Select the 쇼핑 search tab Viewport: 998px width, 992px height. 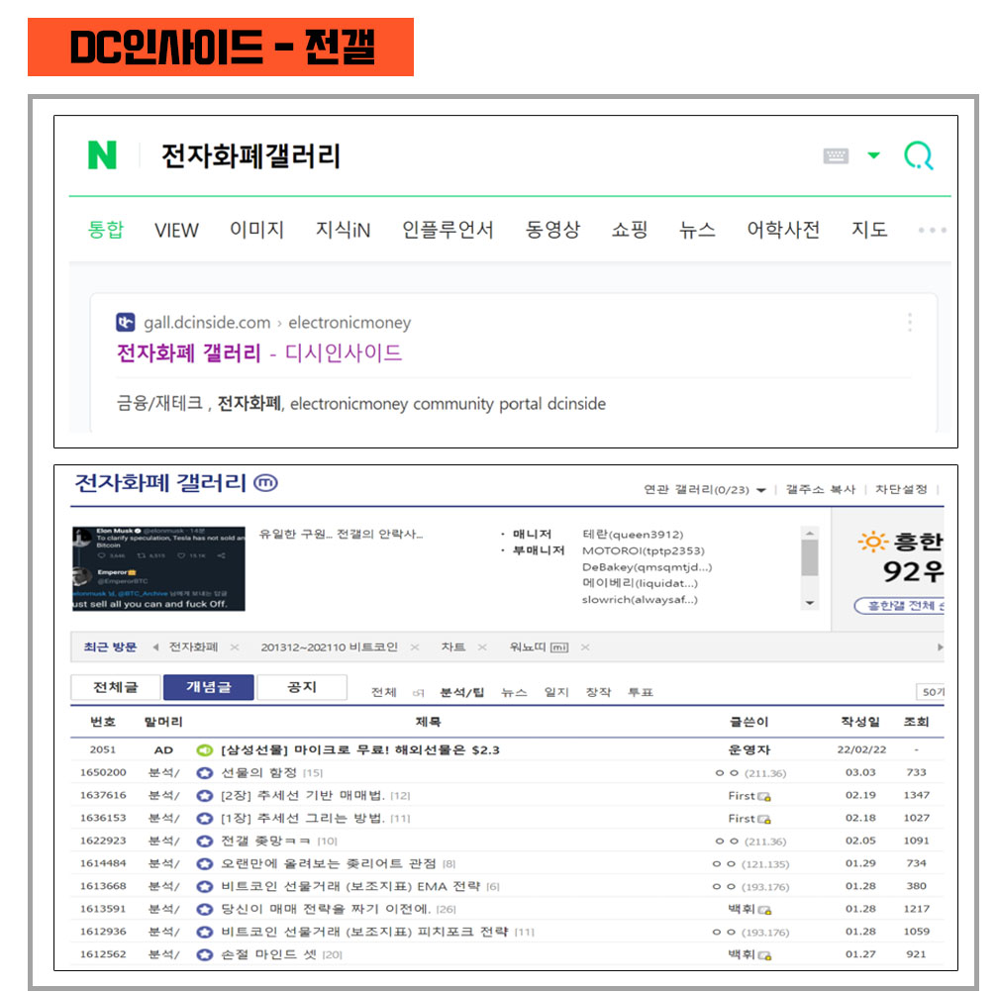click(630, 229)
